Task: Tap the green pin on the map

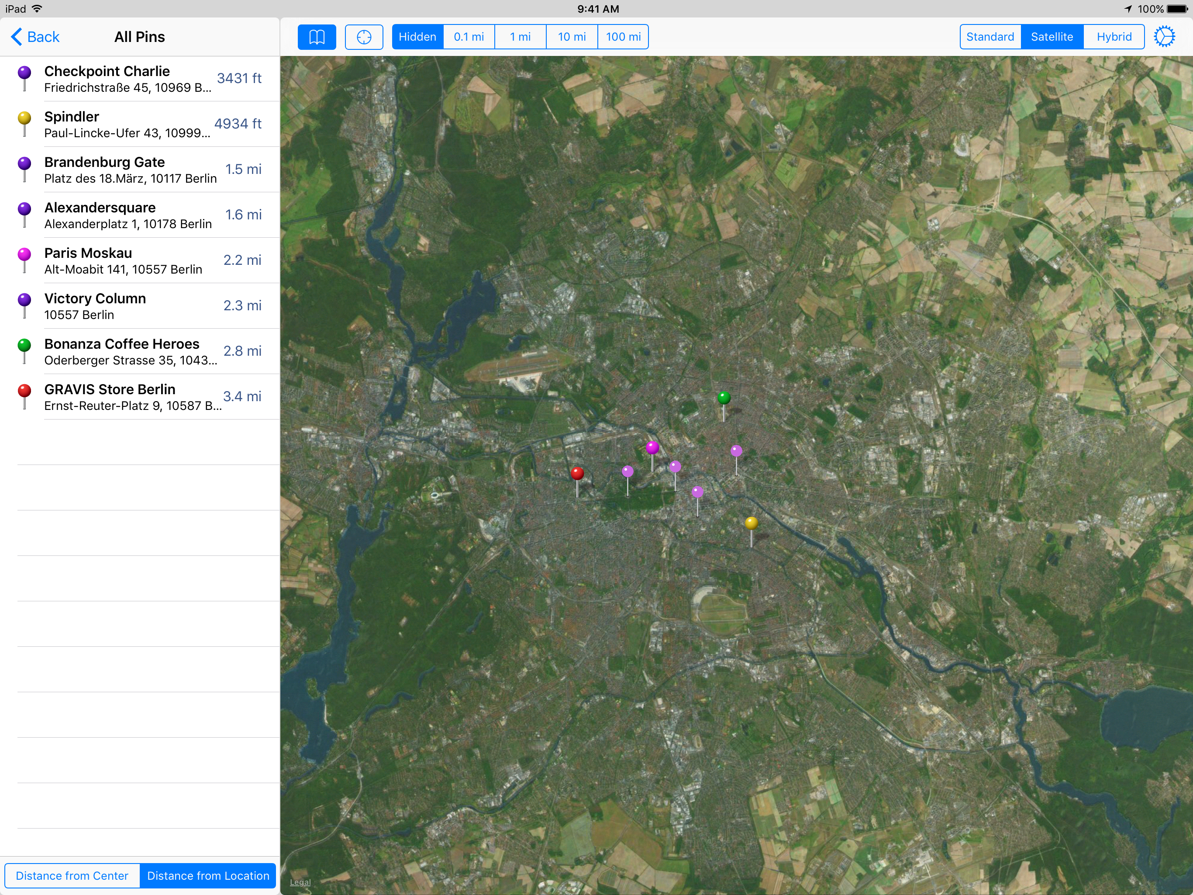Action: tap(724, 399)
